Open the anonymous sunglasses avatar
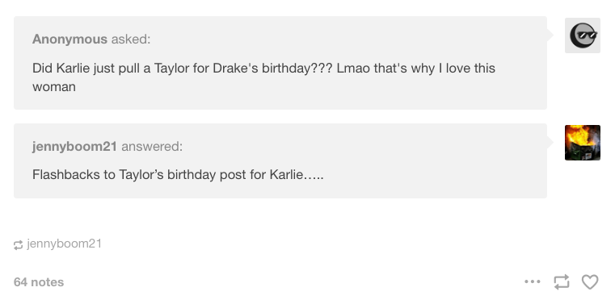615x304 pixels. tap(583, 35)
